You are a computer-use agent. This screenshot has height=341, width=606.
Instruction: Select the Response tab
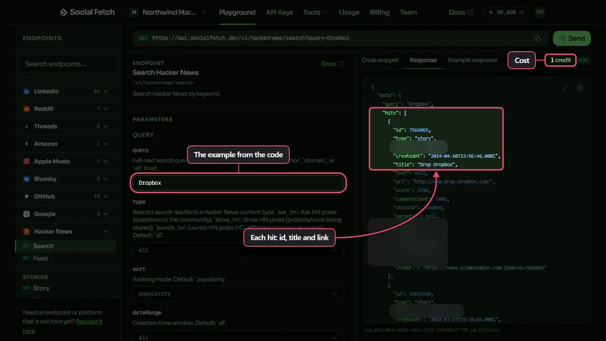point(423,60)
